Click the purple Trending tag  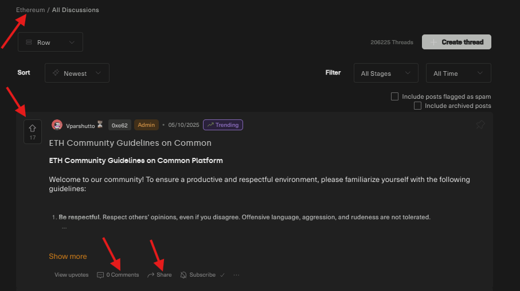(x=223, y=125)
